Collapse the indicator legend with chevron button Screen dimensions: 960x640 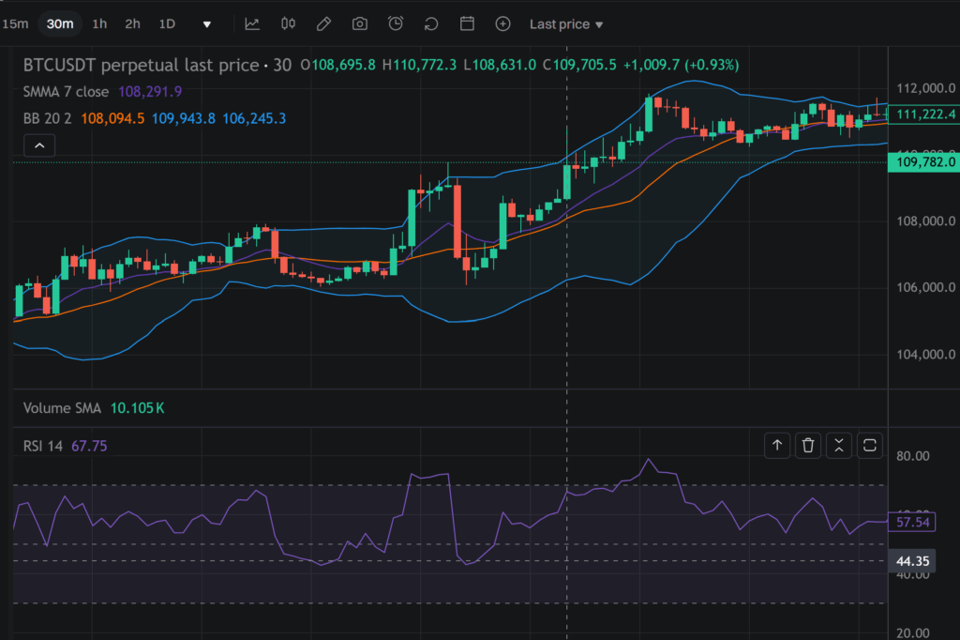click(39, 145)
